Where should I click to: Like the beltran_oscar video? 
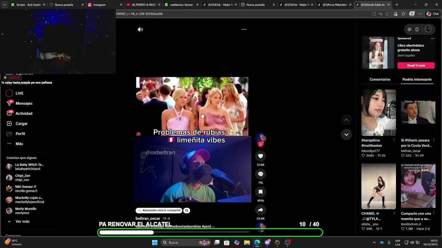(260, 156)
